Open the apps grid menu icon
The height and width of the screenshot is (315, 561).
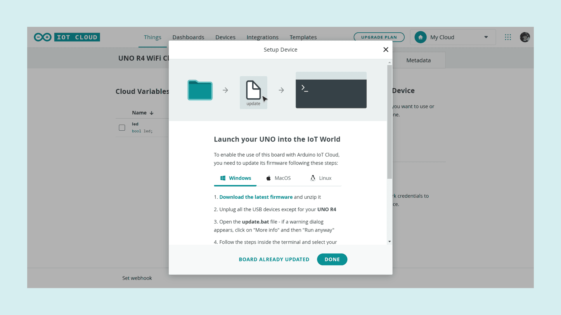pyautogui.click(x=508, y=37)
